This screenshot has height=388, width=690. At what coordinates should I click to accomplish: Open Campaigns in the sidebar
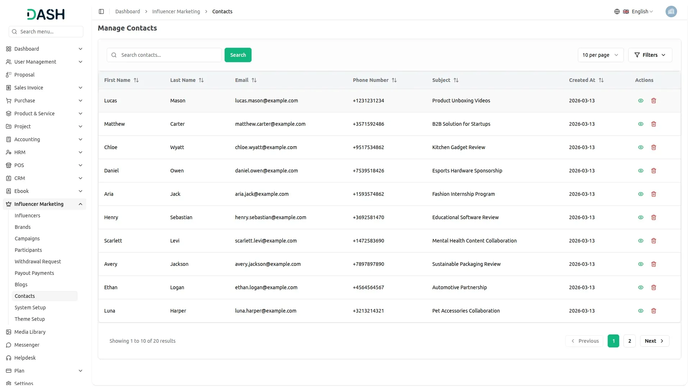[x=27, y=239]
